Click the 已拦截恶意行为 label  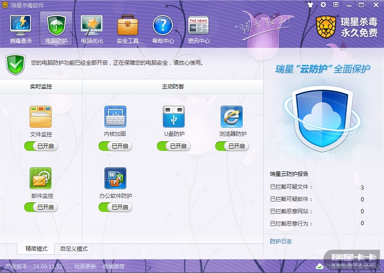(291, 223)
